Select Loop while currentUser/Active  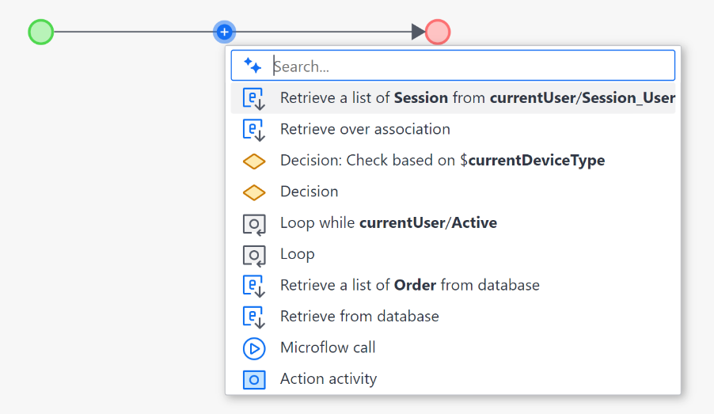453,222
